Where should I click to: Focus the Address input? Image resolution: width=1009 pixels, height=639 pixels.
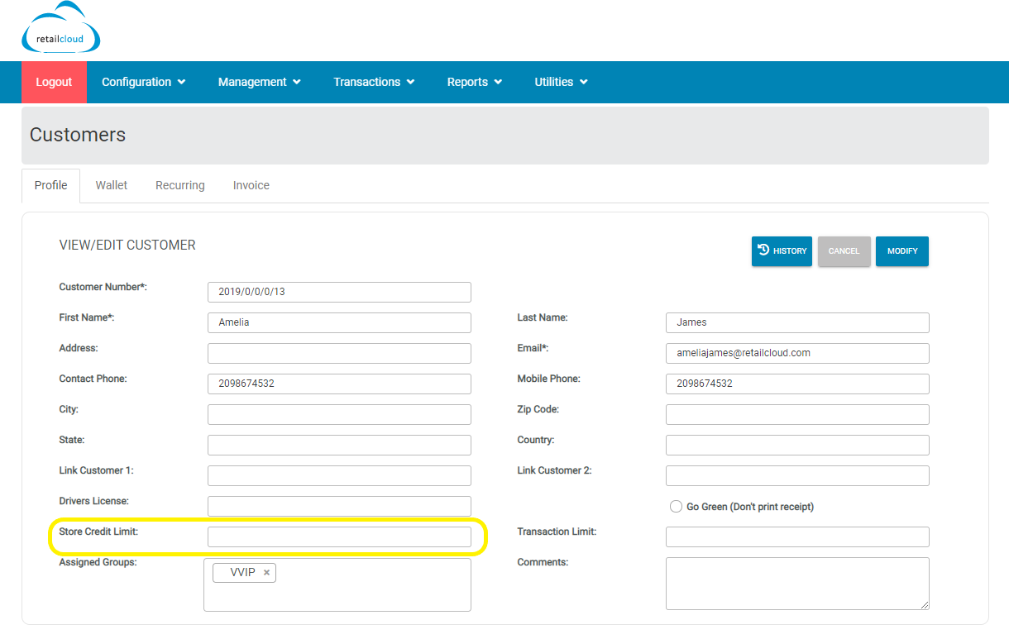pos(339,353)
